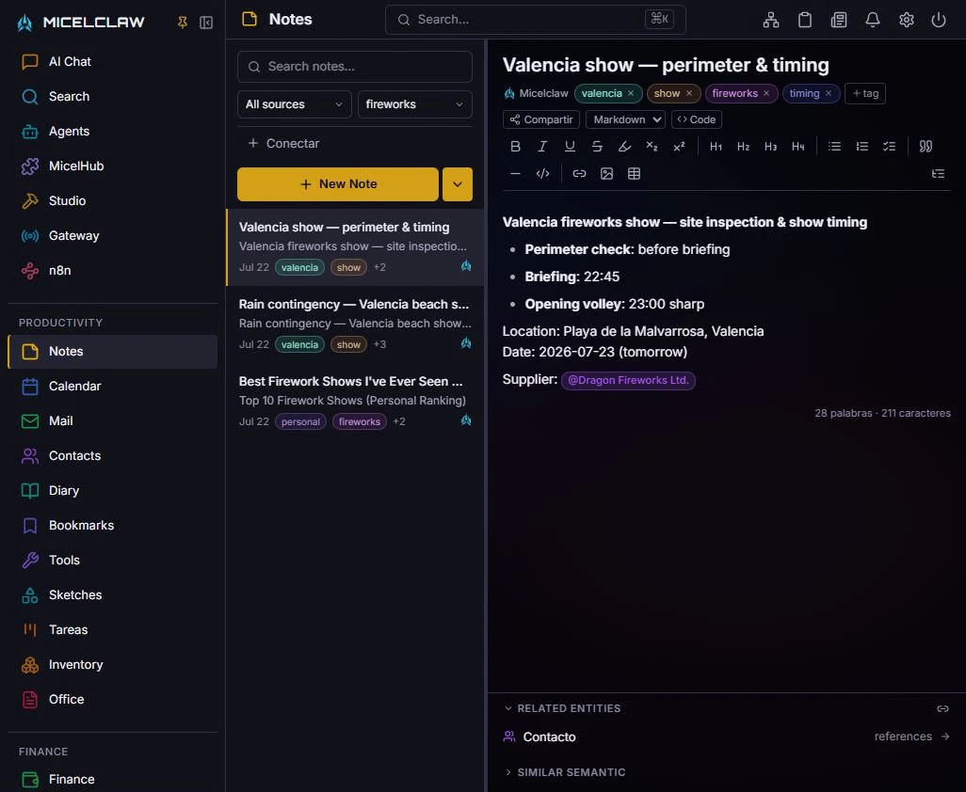Open the @Dragon Fireworks Ltd. mention

tap(628, 380)
